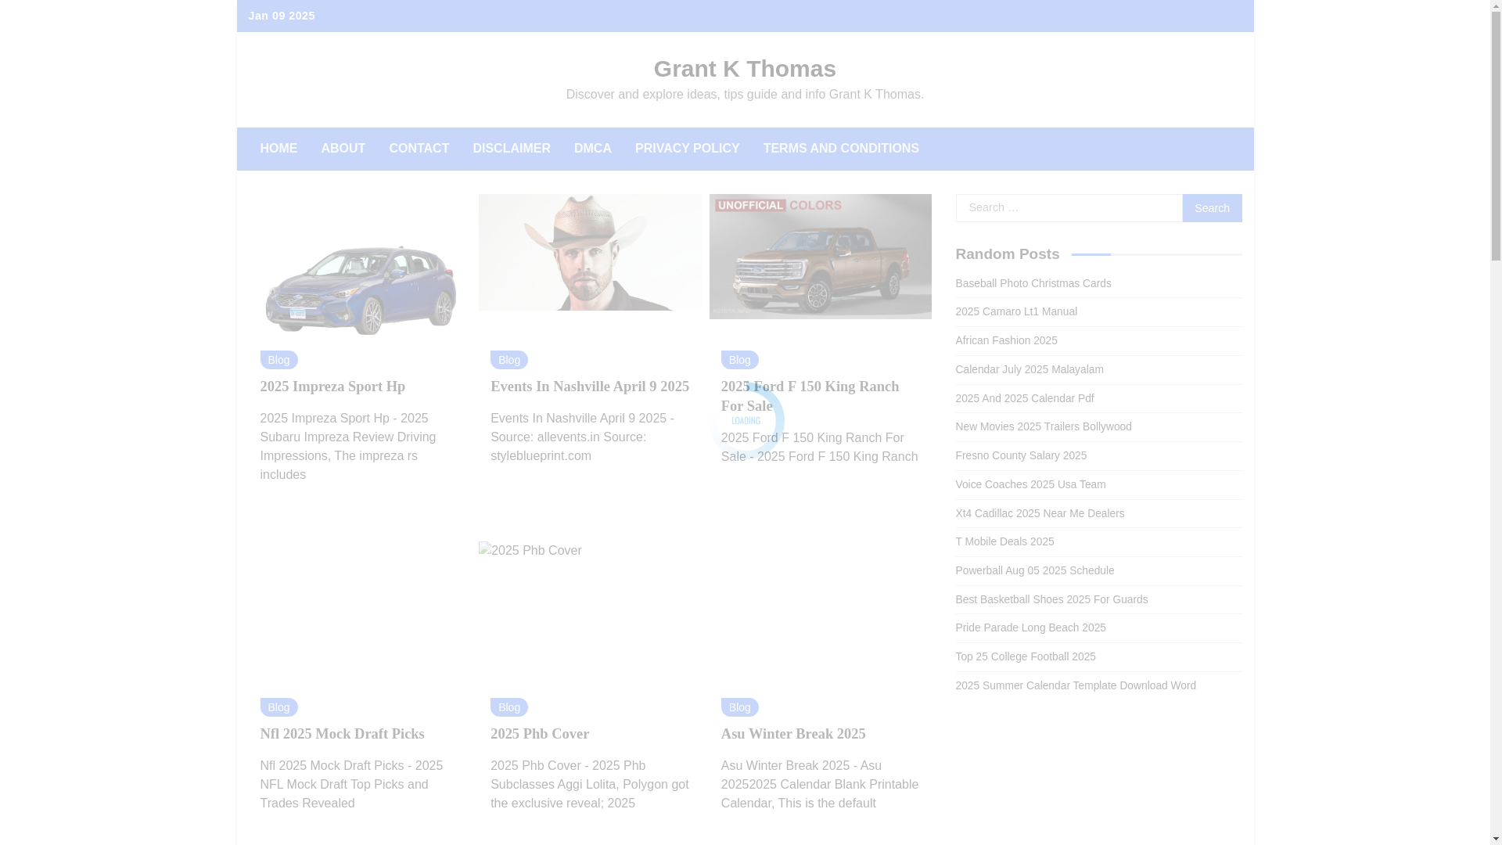Click Blog tag above Nfl 2025 Mock Draft
The height and width of the screenshot is (845, 1502).
click(x=278, y=707)
